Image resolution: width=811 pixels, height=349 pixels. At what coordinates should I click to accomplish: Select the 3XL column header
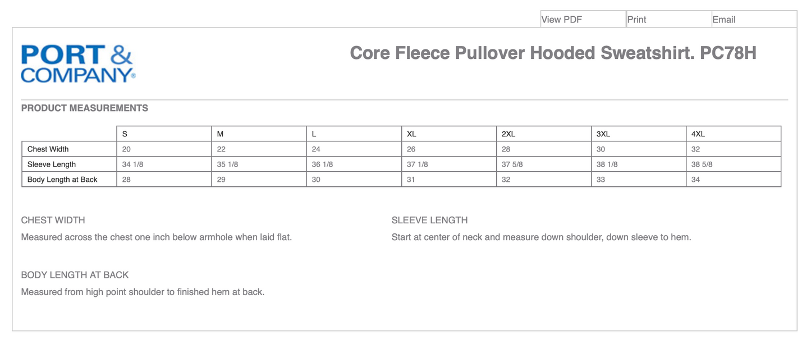click(603, 134)
